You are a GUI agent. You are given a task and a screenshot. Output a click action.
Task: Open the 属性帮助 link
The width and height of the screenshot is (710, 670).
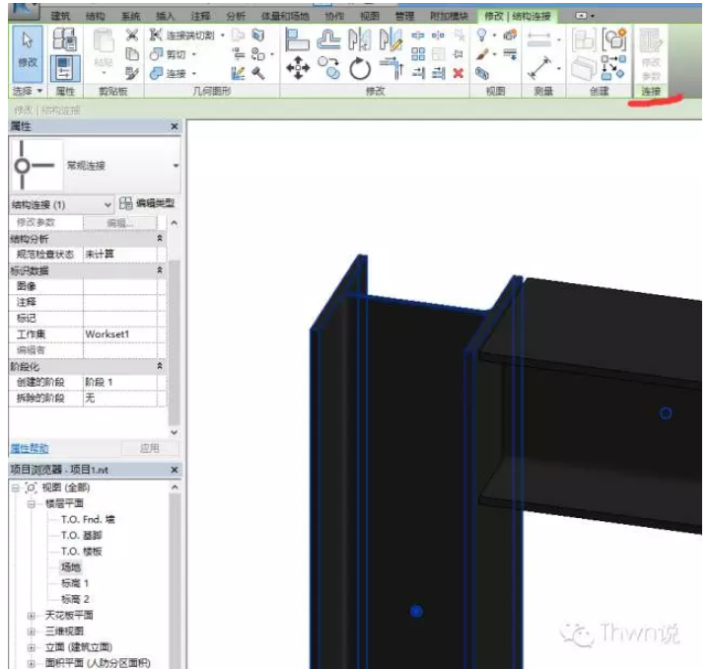[29, 449]
